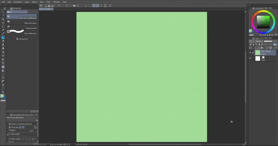Click the color wheel saturation square
The width and height of the screenshot is (278, 146).
pyautogui.click(x=263, y=22)
